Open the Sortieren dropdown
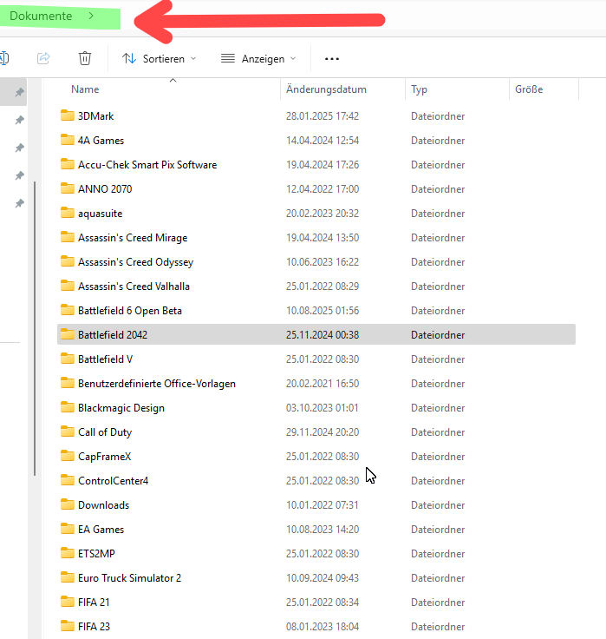 pos(160,59)
